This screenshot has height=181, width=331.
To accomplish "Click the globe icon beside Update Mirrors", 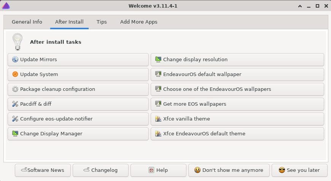I will pyautogui.click(x=15, y=59).
